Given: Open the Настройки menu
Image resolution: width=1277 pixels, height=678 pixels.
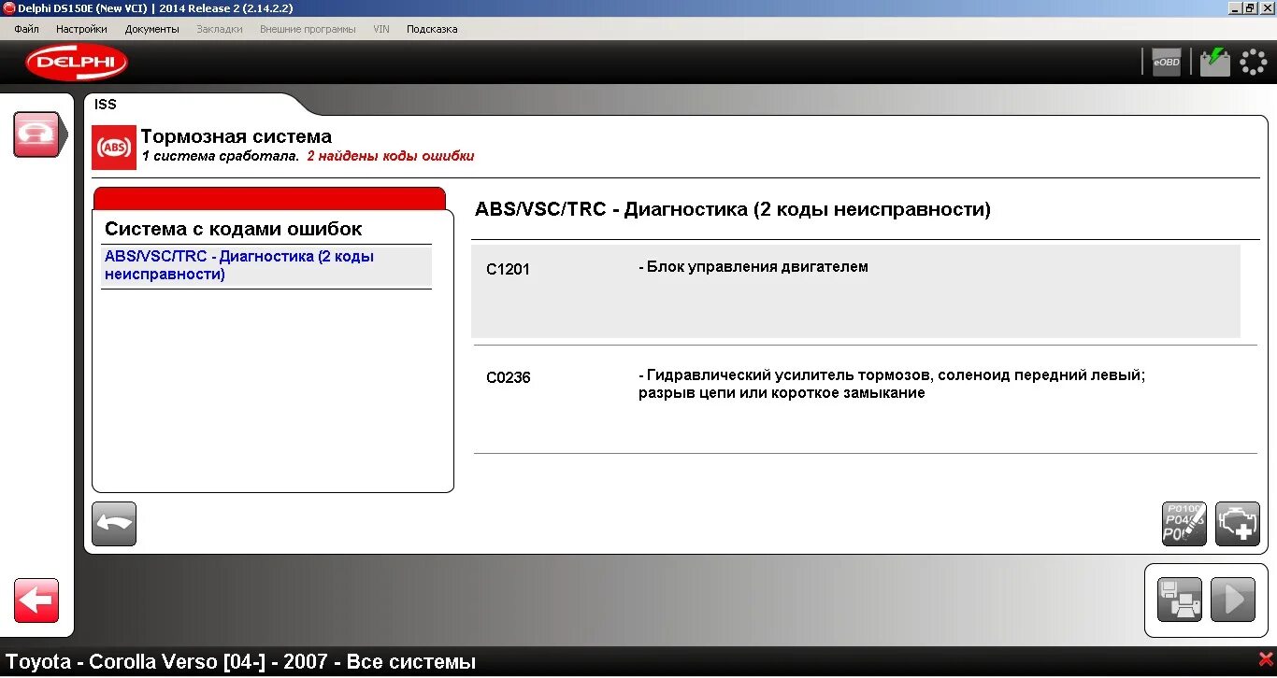Looking at the screenshot, I should coord(81,29).
